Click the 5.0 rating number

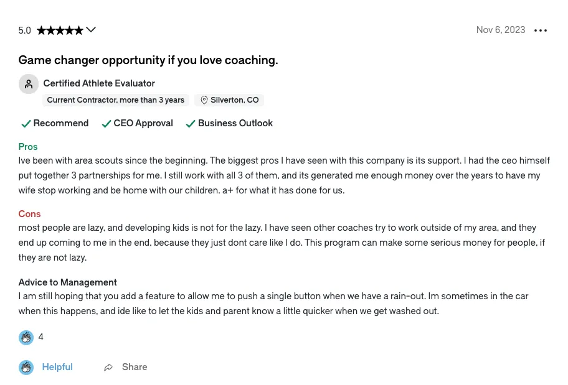click(25, 30)
